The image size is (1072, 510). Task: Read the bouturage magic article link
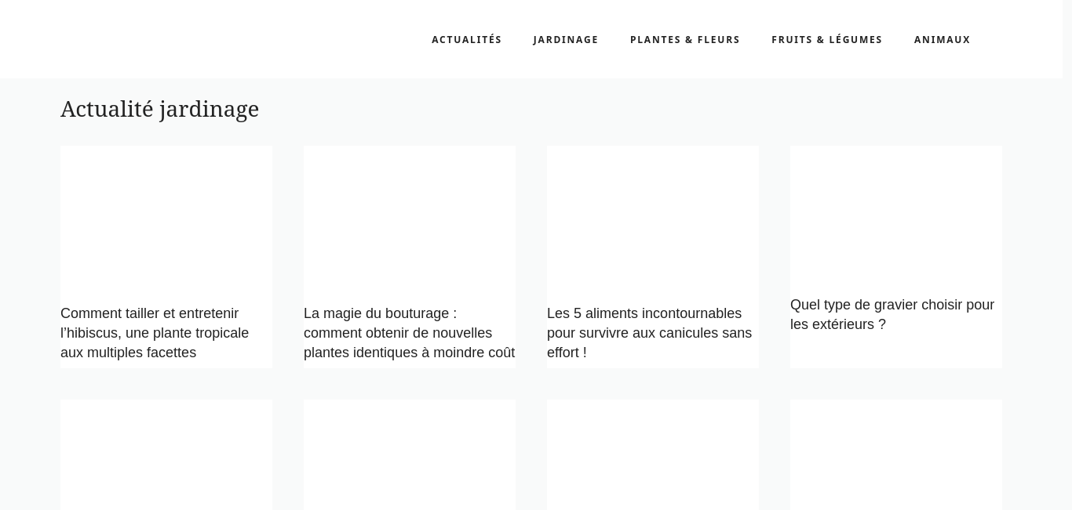click(x=409, y=333)
